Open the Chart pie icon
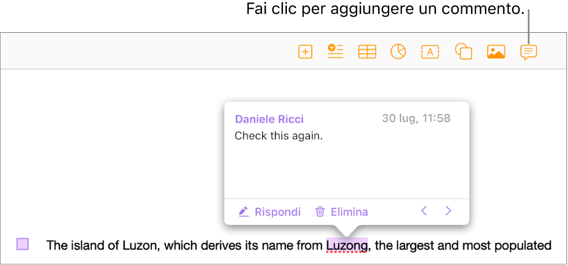This screenshot has height=265, width=568. click(398, 52)
